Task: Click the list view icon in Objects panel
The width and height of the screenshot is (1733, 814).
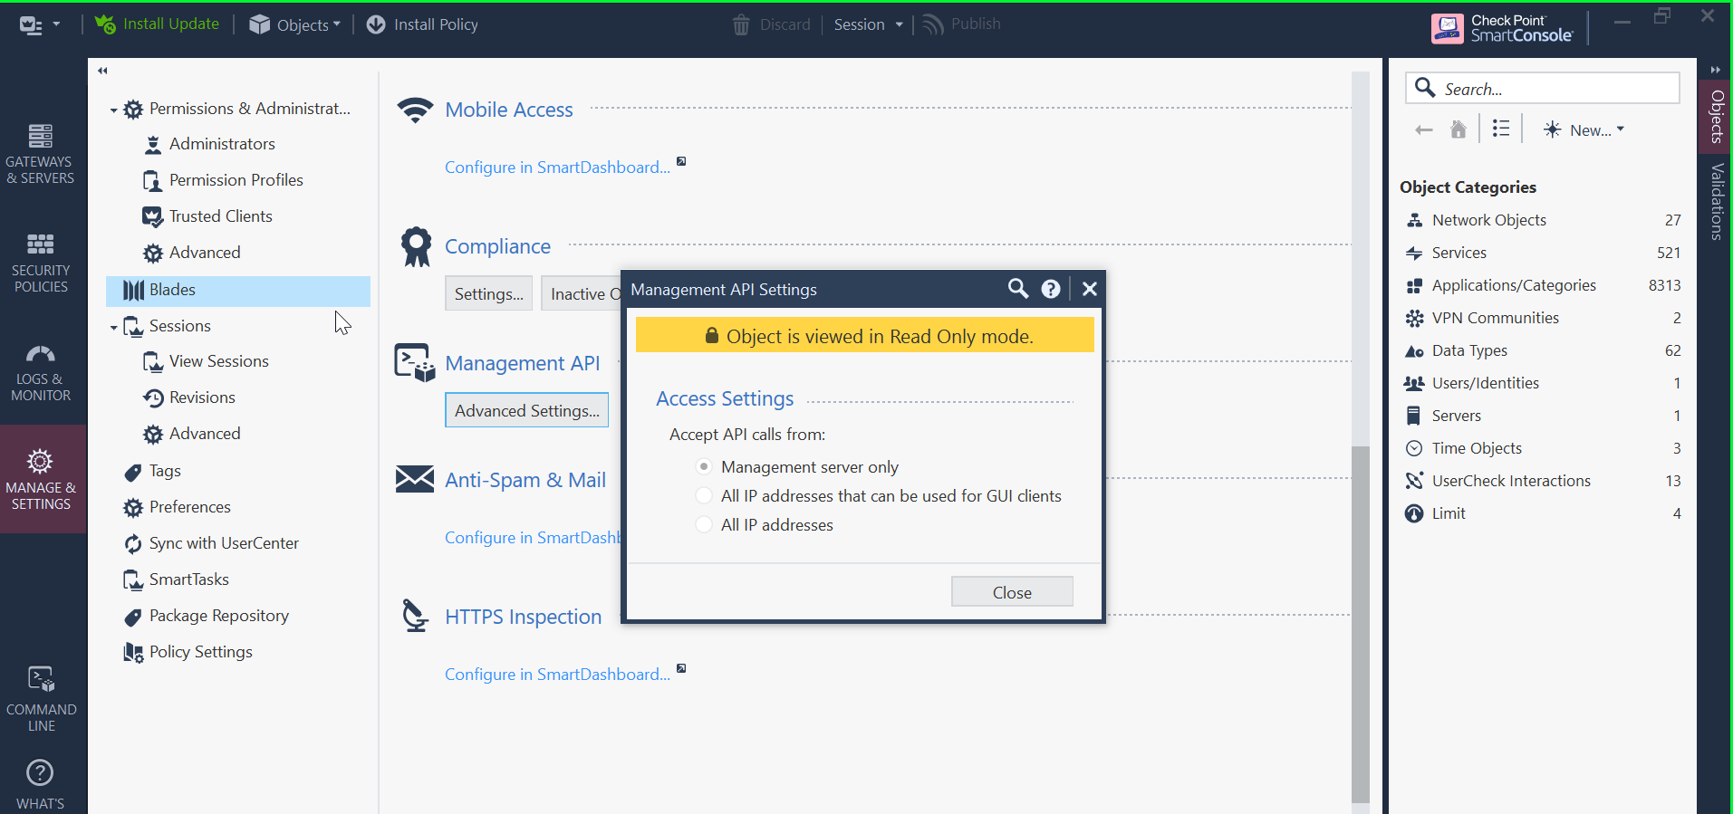Action: (x=1501, y=129)
